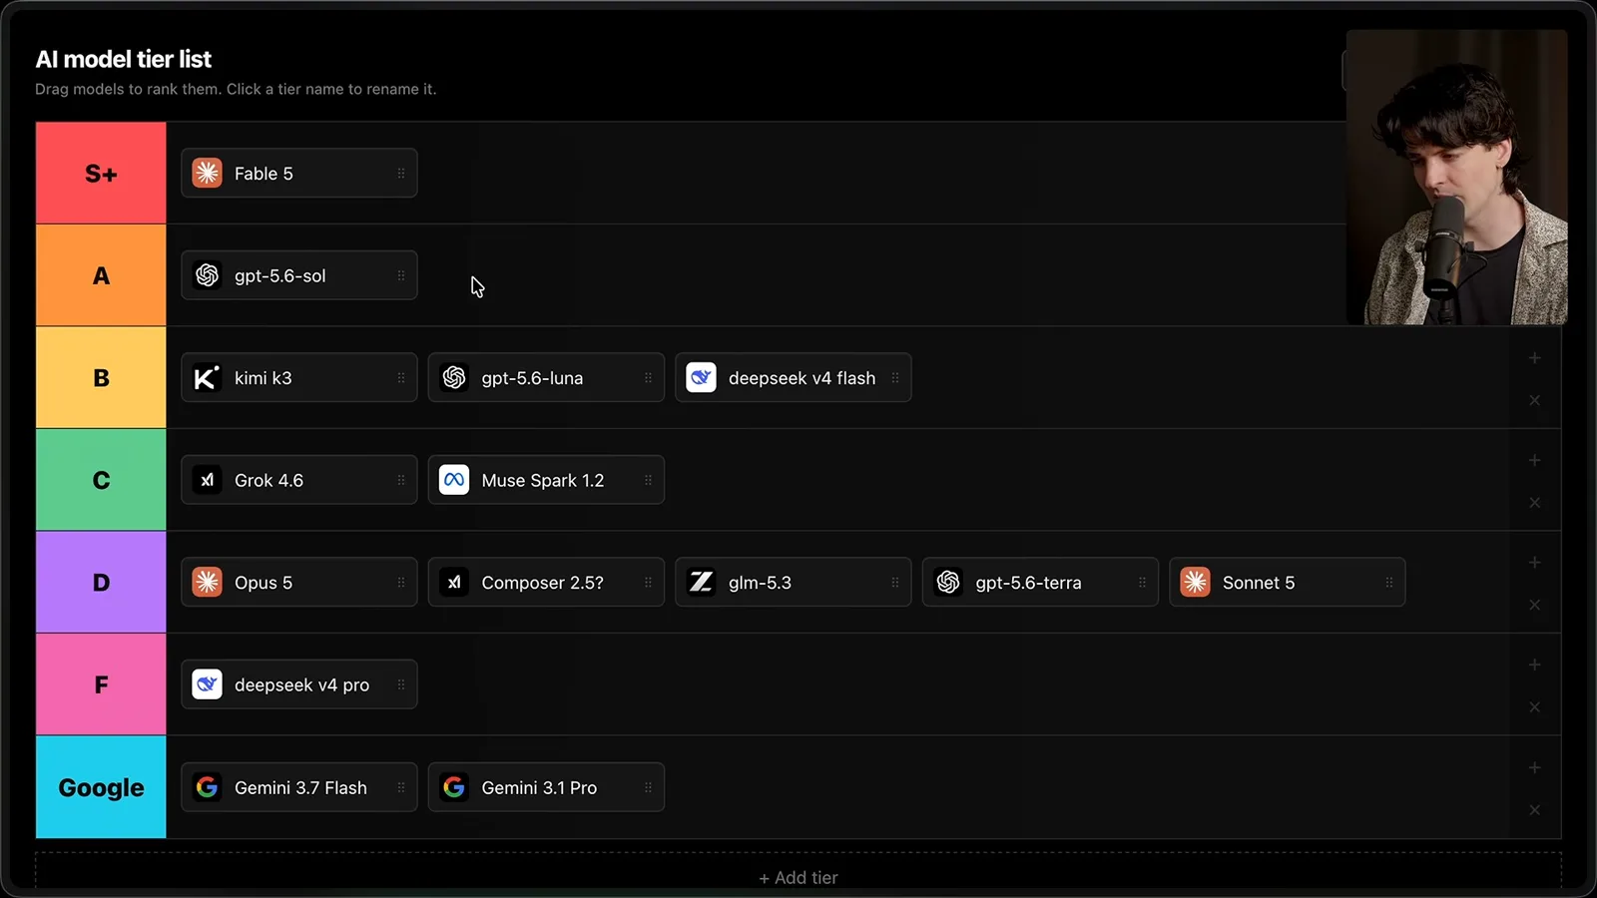The width and height of the screenshot is (1597, 898).
Task: Click the Muse Spark 1.2 Meta logo
Action: pos(454,480)
